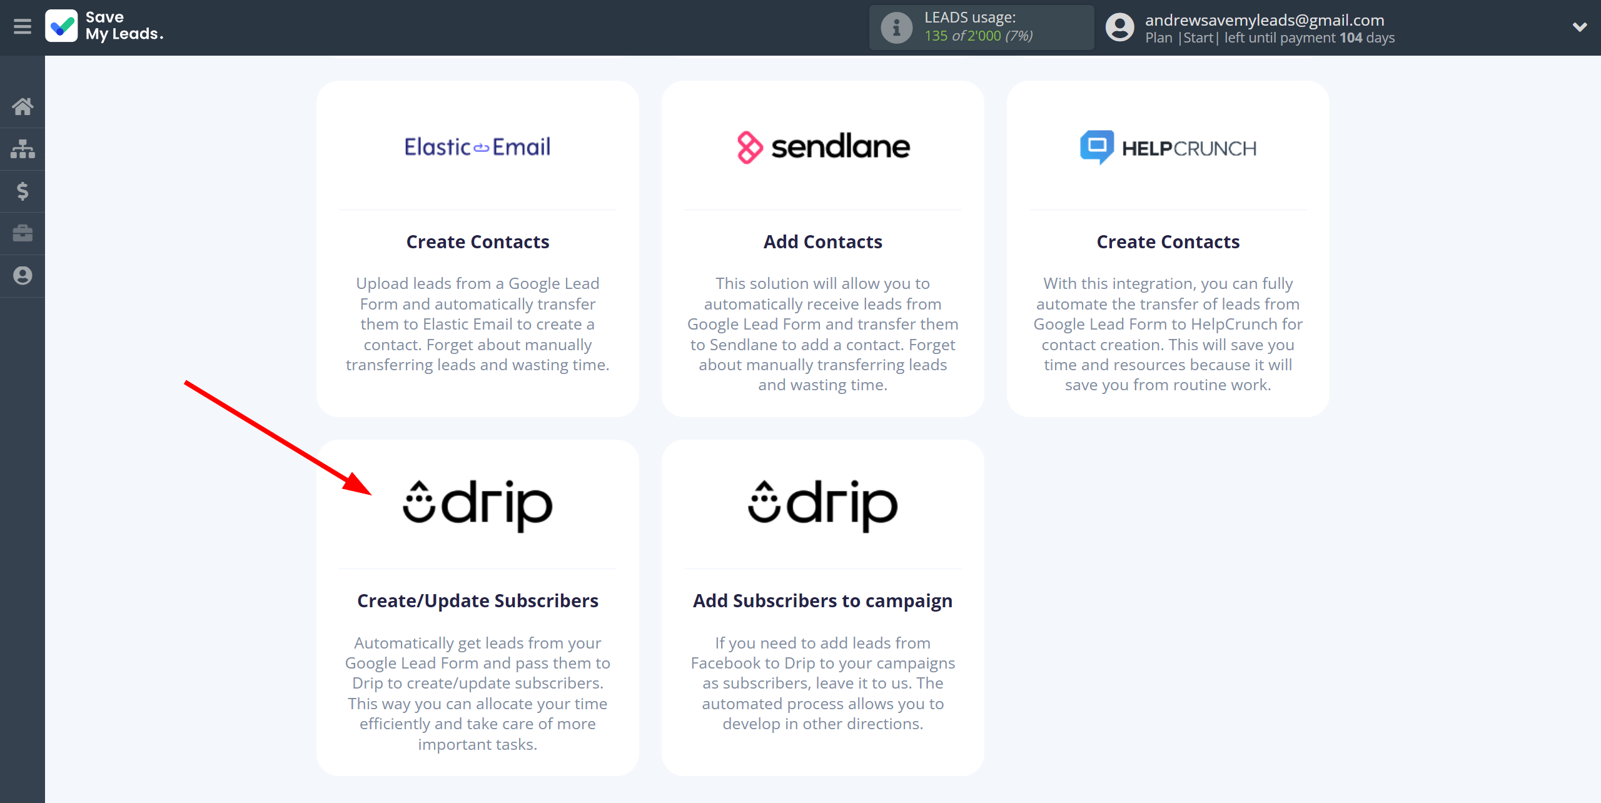1601x803 pixels.
Task: Expand the account dropdown chevron
Action: (x=1580, y=27)
